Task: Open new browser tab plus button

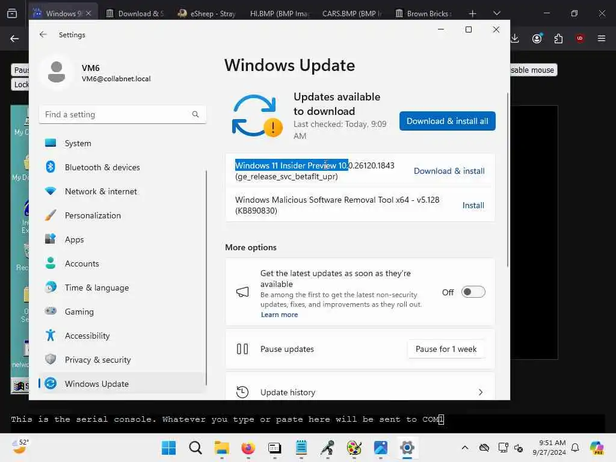Action: [473, 13]
